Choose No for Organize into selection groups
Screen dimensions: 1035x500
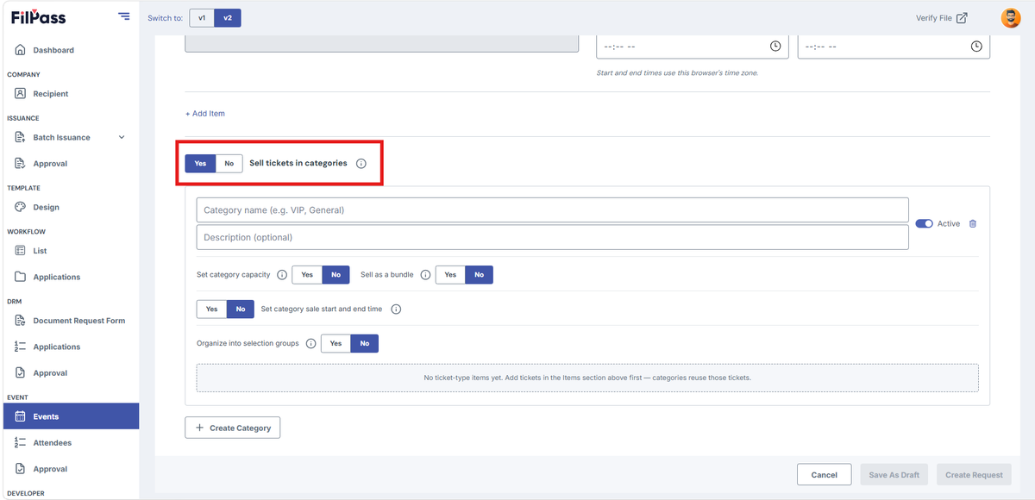pyautogui.click(x=364, y=343)
